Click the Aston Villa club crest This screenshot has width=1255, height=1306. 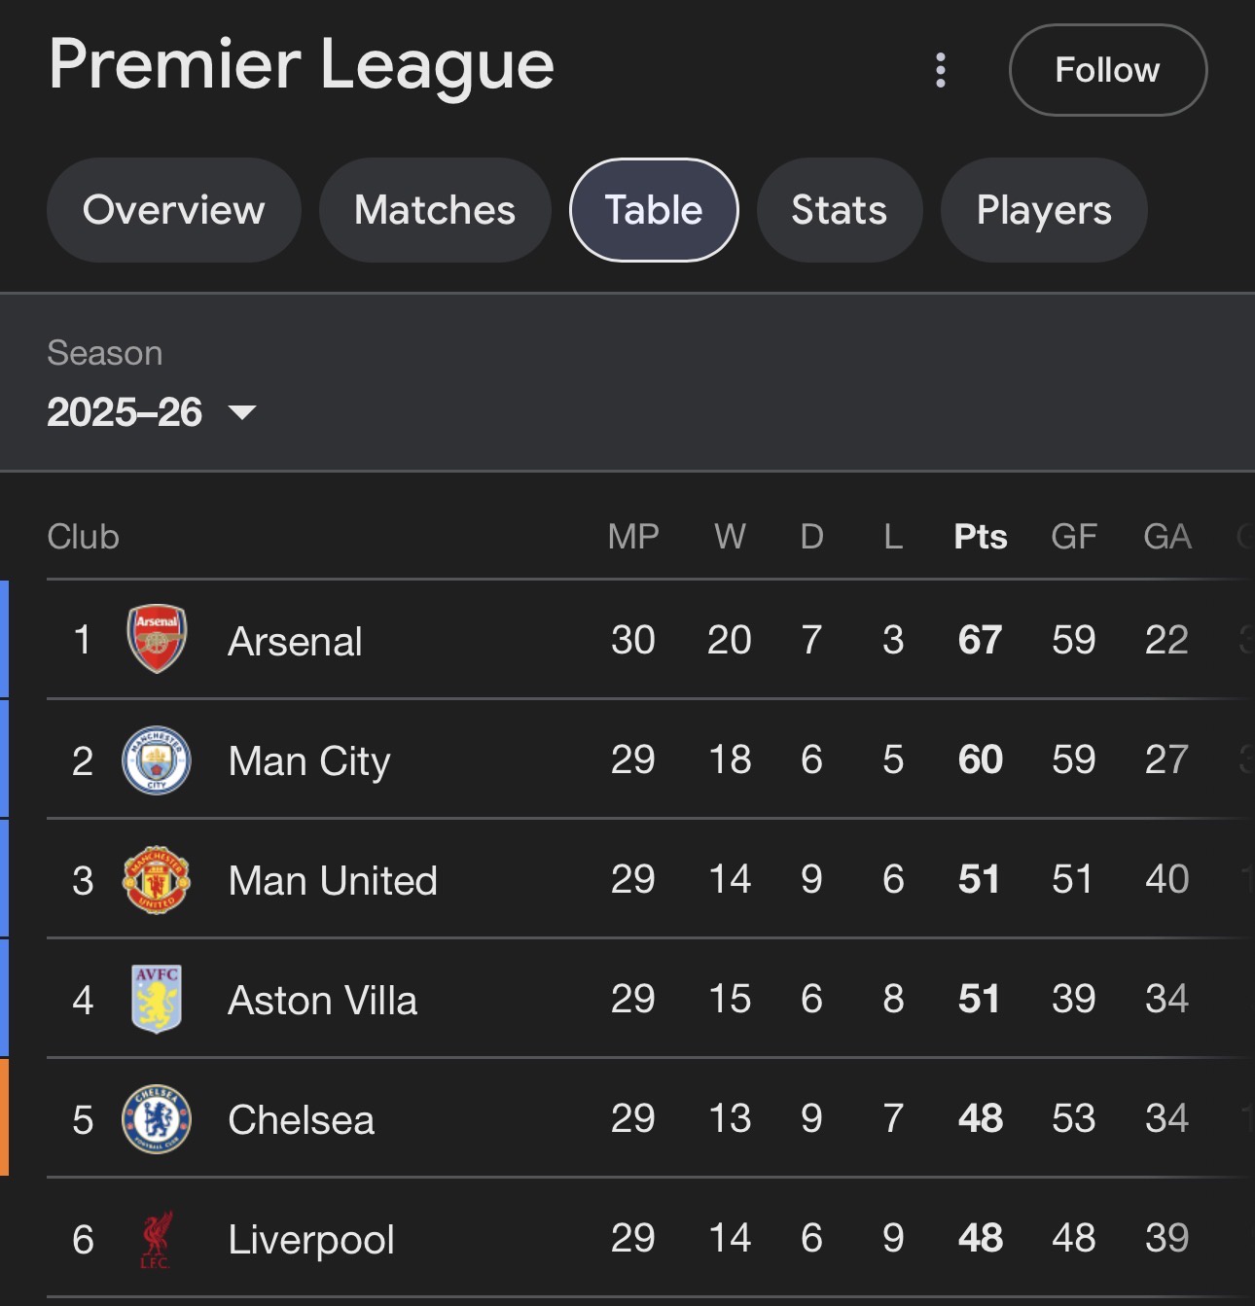[x=157, y=999]
